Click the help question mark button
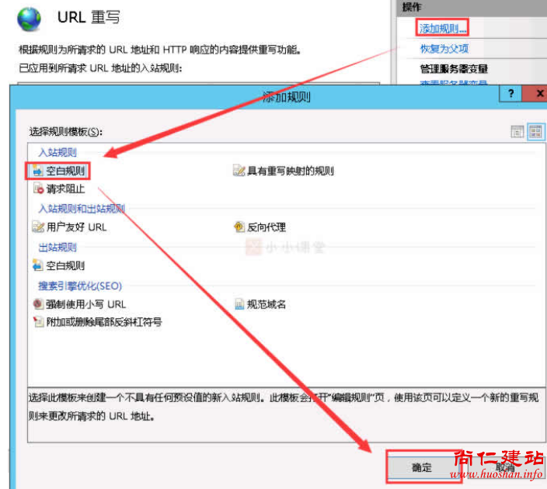 (x=510, y=94)
